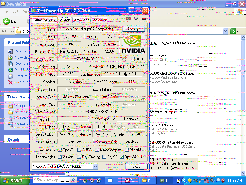Switch to the Sensors tab

tap(65, 20)
